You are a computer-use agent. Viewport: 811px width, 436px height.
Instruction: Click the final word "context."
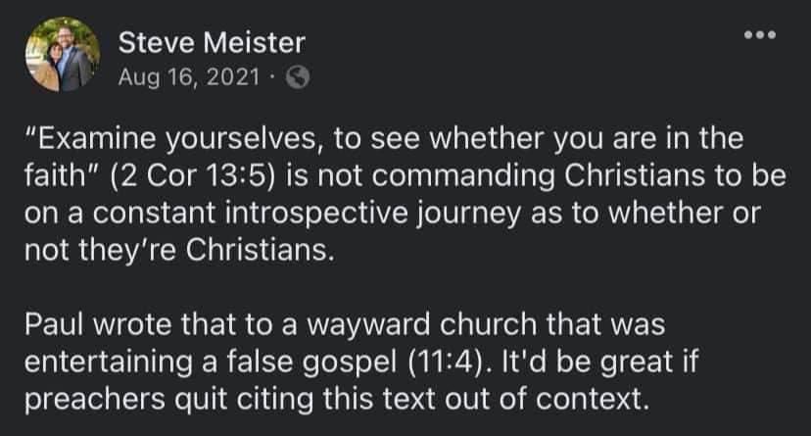point(593,400)
